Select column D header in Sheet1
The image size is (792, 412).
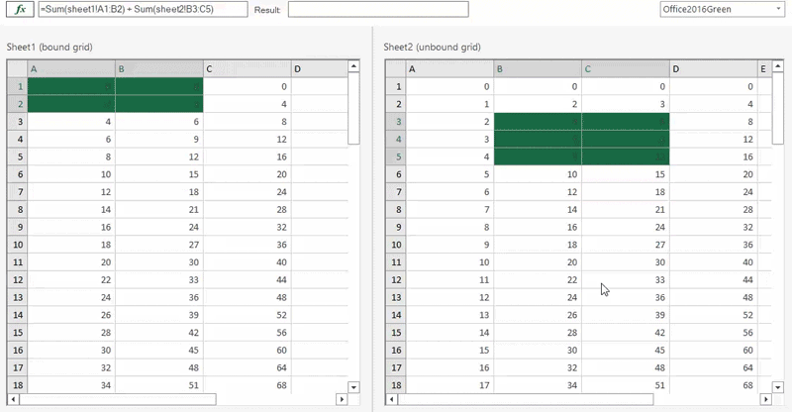tap(320, 68)
